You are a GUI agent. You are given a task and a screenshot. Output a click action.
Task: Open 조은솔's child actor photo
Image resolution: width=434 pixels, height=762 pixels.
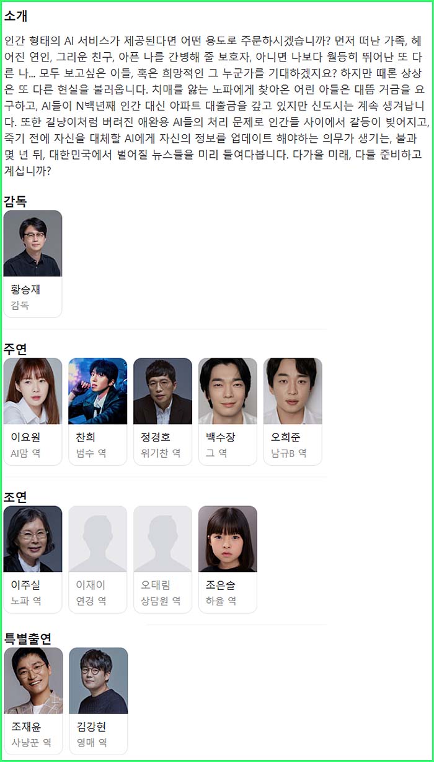tap(228, 539)
